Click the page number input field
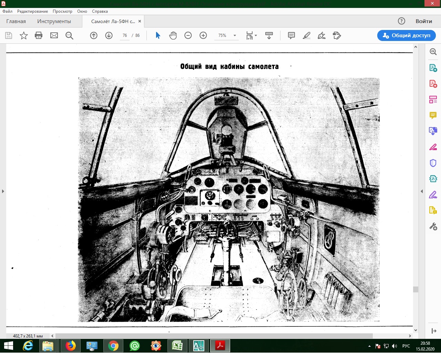 click(125, 35)
